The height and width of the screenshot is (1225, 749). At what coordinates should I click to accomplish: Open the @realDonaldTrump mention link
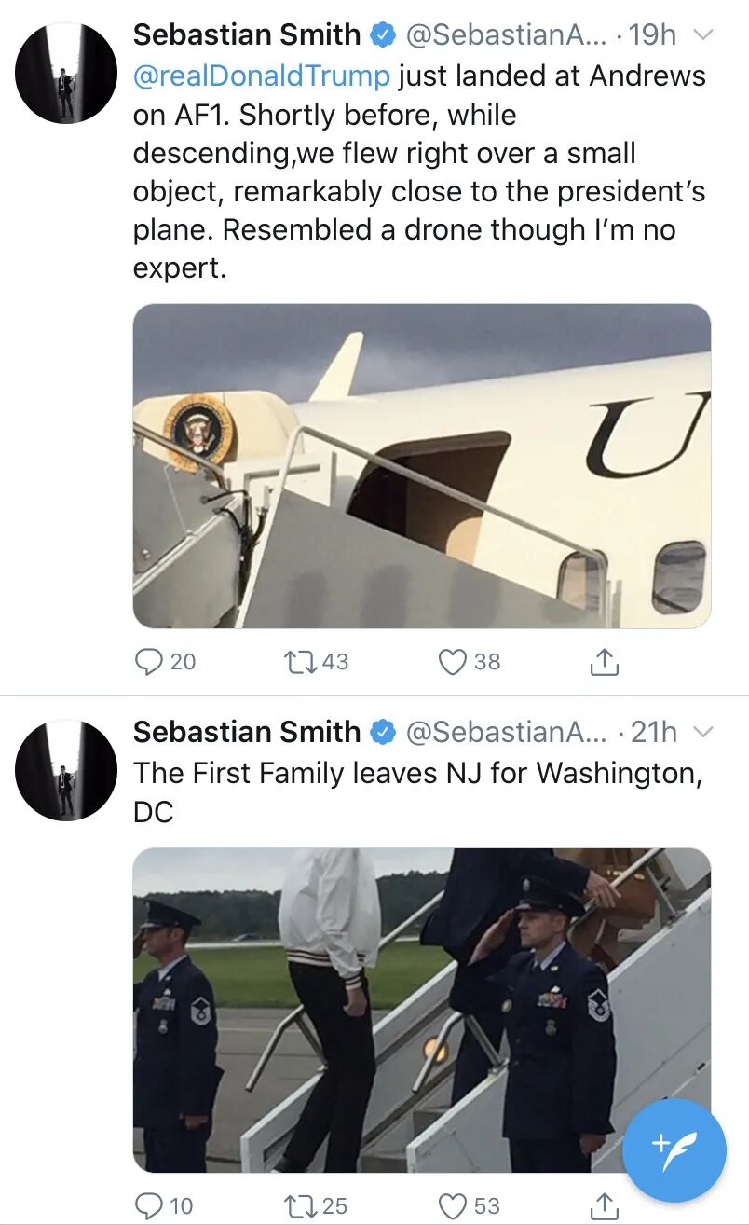(262, 76)
